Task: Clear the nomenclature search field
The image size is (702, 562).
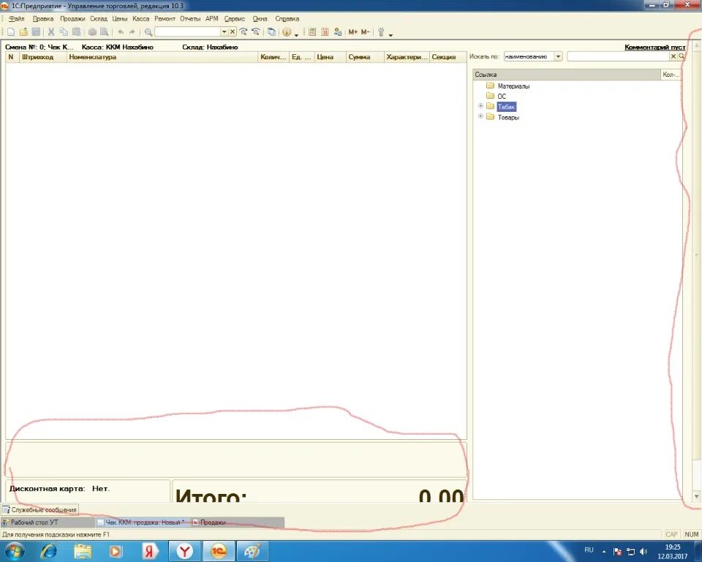Action: [x=673, y=56]
